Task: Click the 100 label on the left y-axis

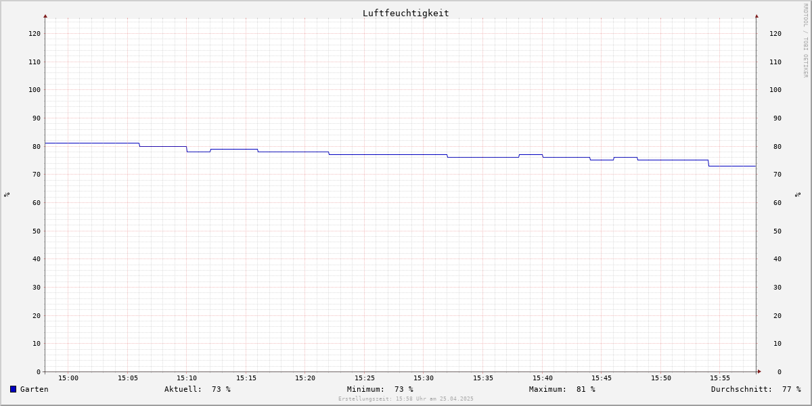Action: click(x=35, y=89)
